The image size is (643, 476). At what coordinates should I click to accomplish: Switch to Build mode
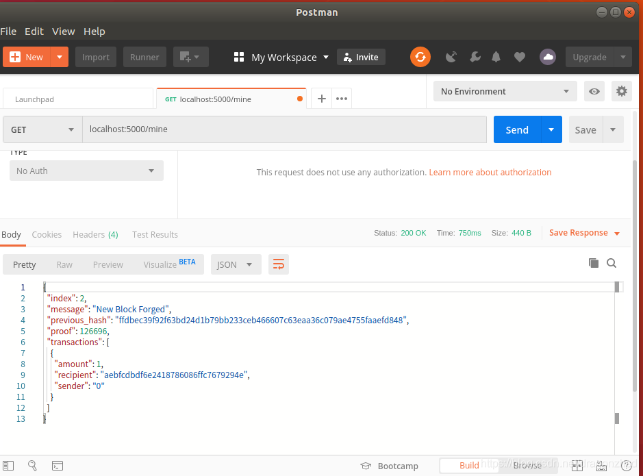click(x=468, y=465)
